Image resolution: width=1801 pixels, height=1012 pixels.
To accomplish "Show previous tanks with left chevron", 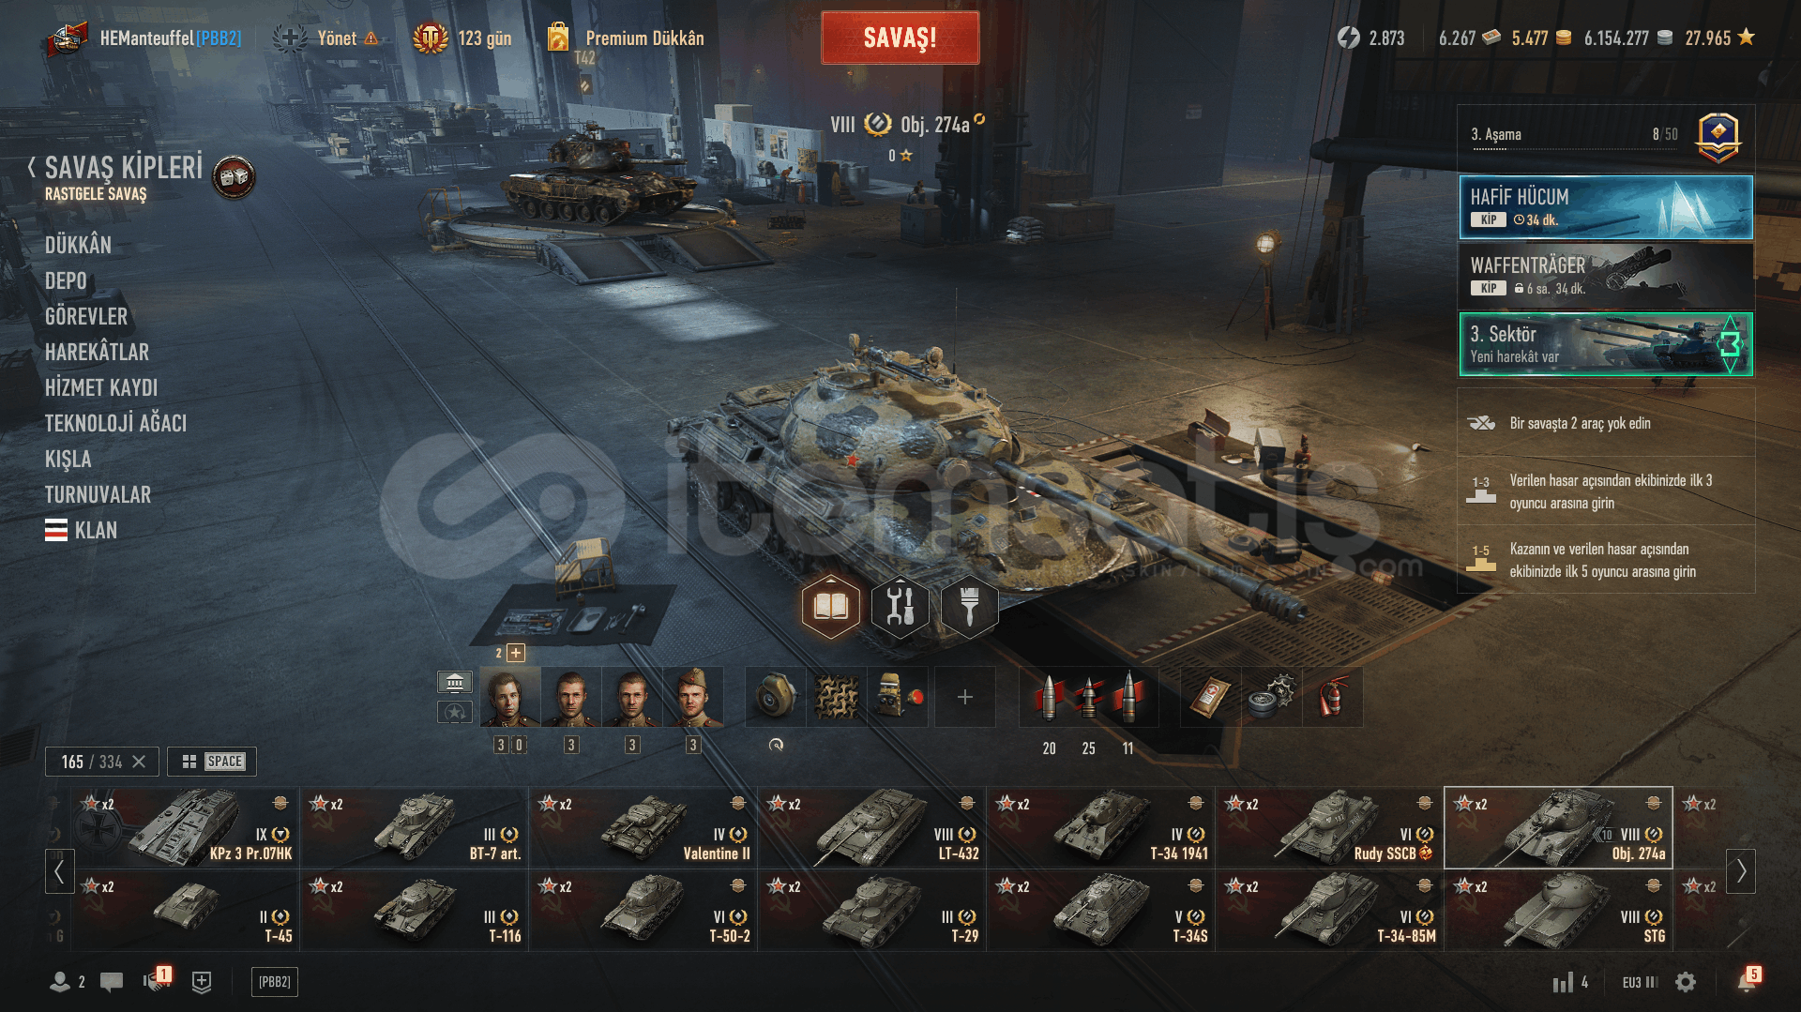I will [x=59, y=871].
